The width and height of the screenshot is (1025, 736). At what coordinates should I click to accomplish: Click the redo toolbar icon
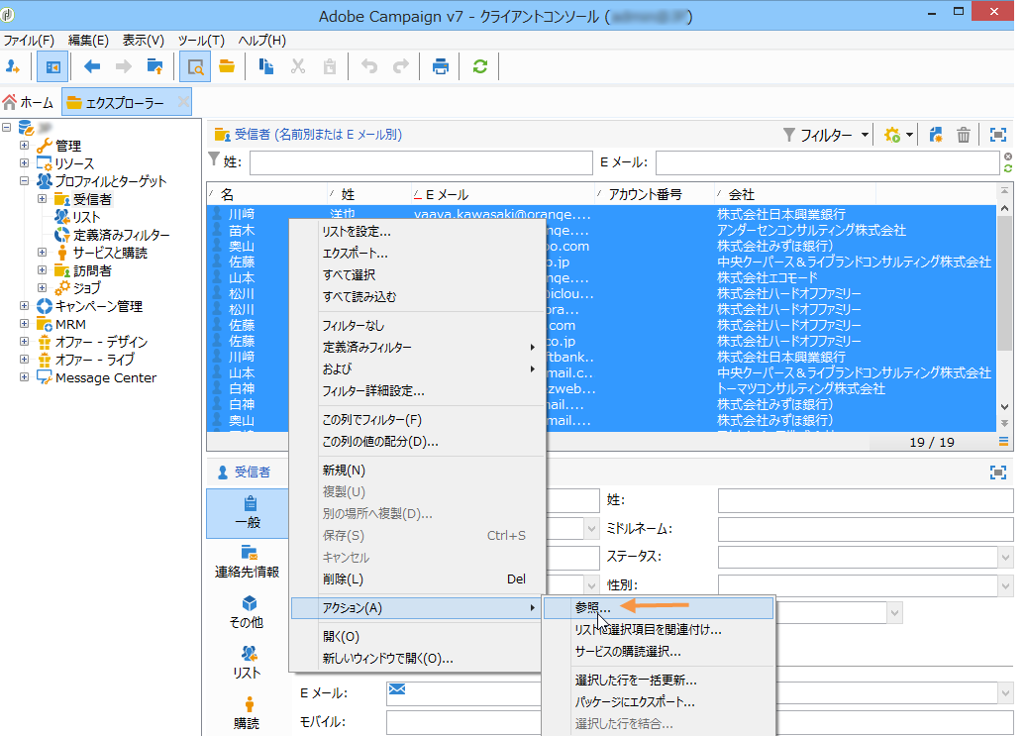pos(401,66)
